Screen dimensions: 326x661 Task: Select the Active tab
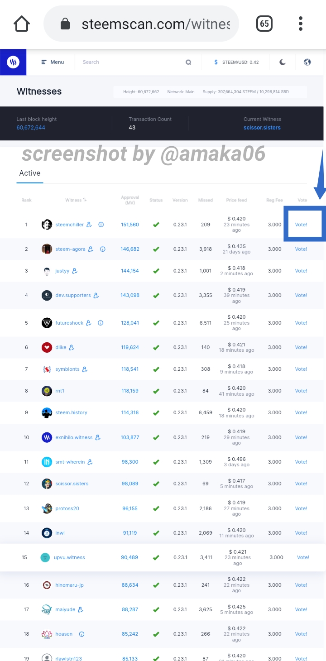click(x=30, y=173)
